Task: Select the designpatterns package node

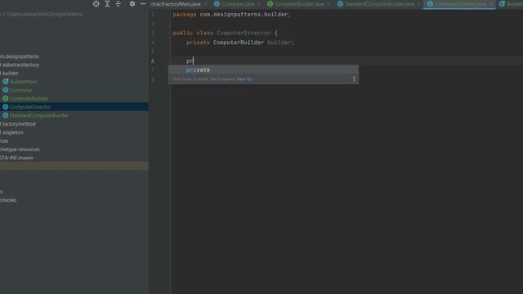Action: click(x=20, y=56)
